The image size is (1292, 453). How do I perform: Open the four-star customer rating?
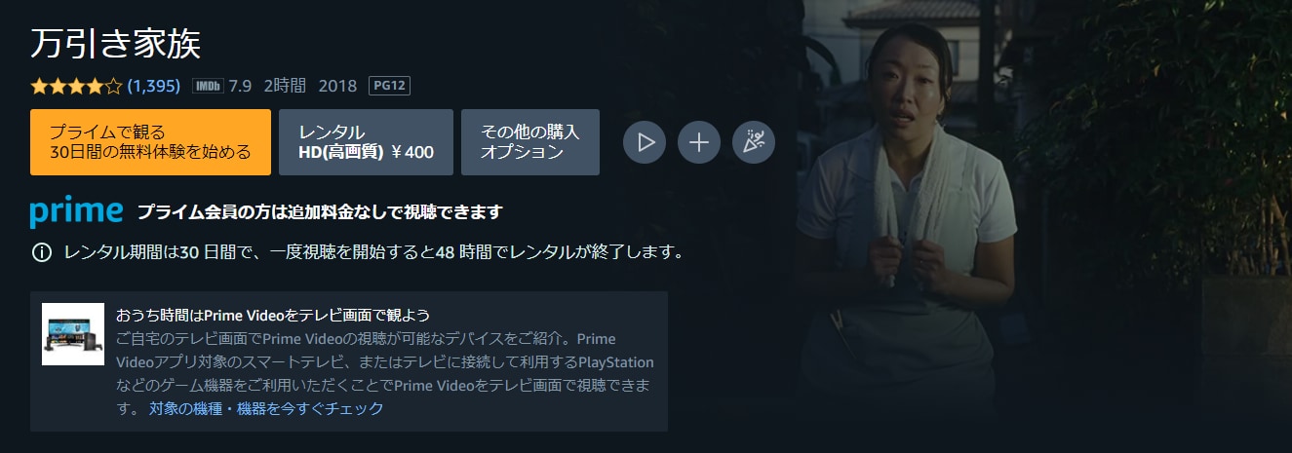[76, 86]
